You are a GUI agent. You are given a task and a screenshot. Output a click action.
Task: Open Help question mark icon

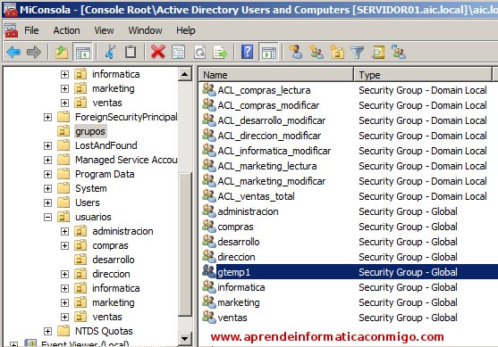coord(248,52)
